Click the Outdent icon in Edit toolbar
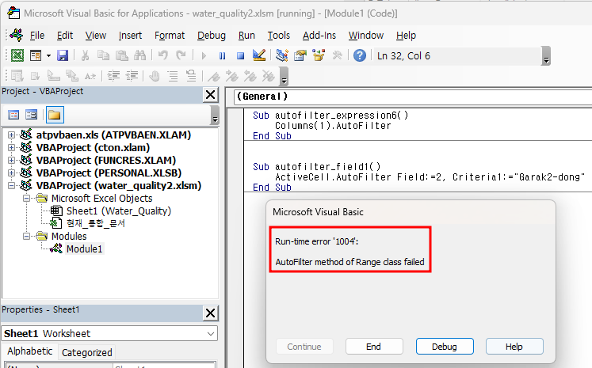Viewport: 592px width, 368px height. 132,76
